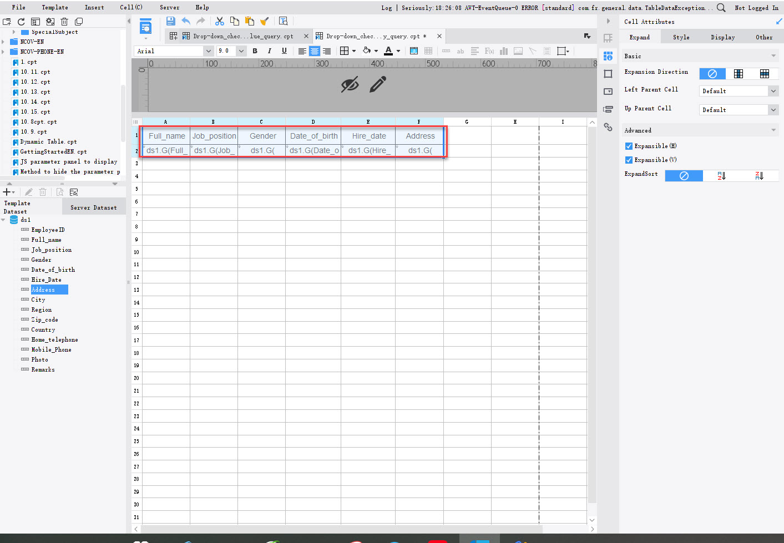This screenshot has width=784, height=543.
Task: Clear formatting with the Format Painter brush
Action: (x=265, y=21)
